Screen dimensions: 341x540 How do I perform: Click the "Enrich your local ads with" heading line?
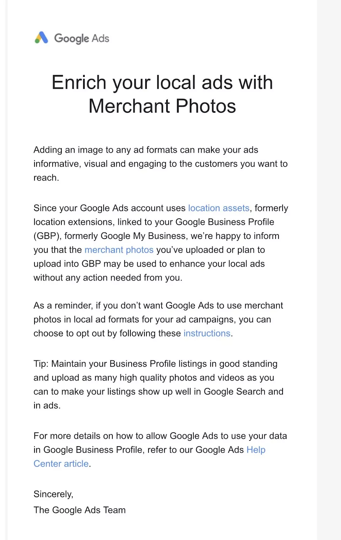click(x=162, y=82)
